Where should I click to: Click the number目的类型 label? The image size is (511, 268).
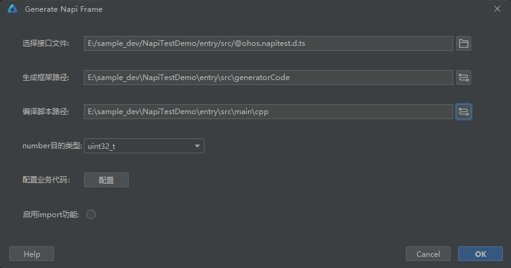point(52,146)
